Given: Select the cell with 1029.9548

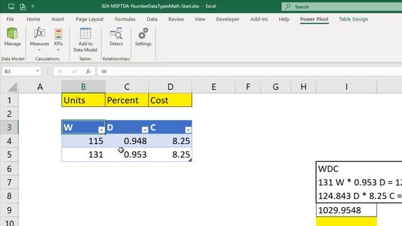Looking at the screenshot, I should coord(346,210).
